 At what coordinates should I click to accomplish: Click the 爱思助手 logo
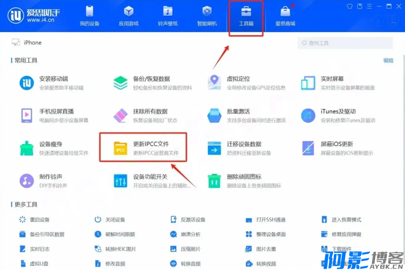pos(34,15)
